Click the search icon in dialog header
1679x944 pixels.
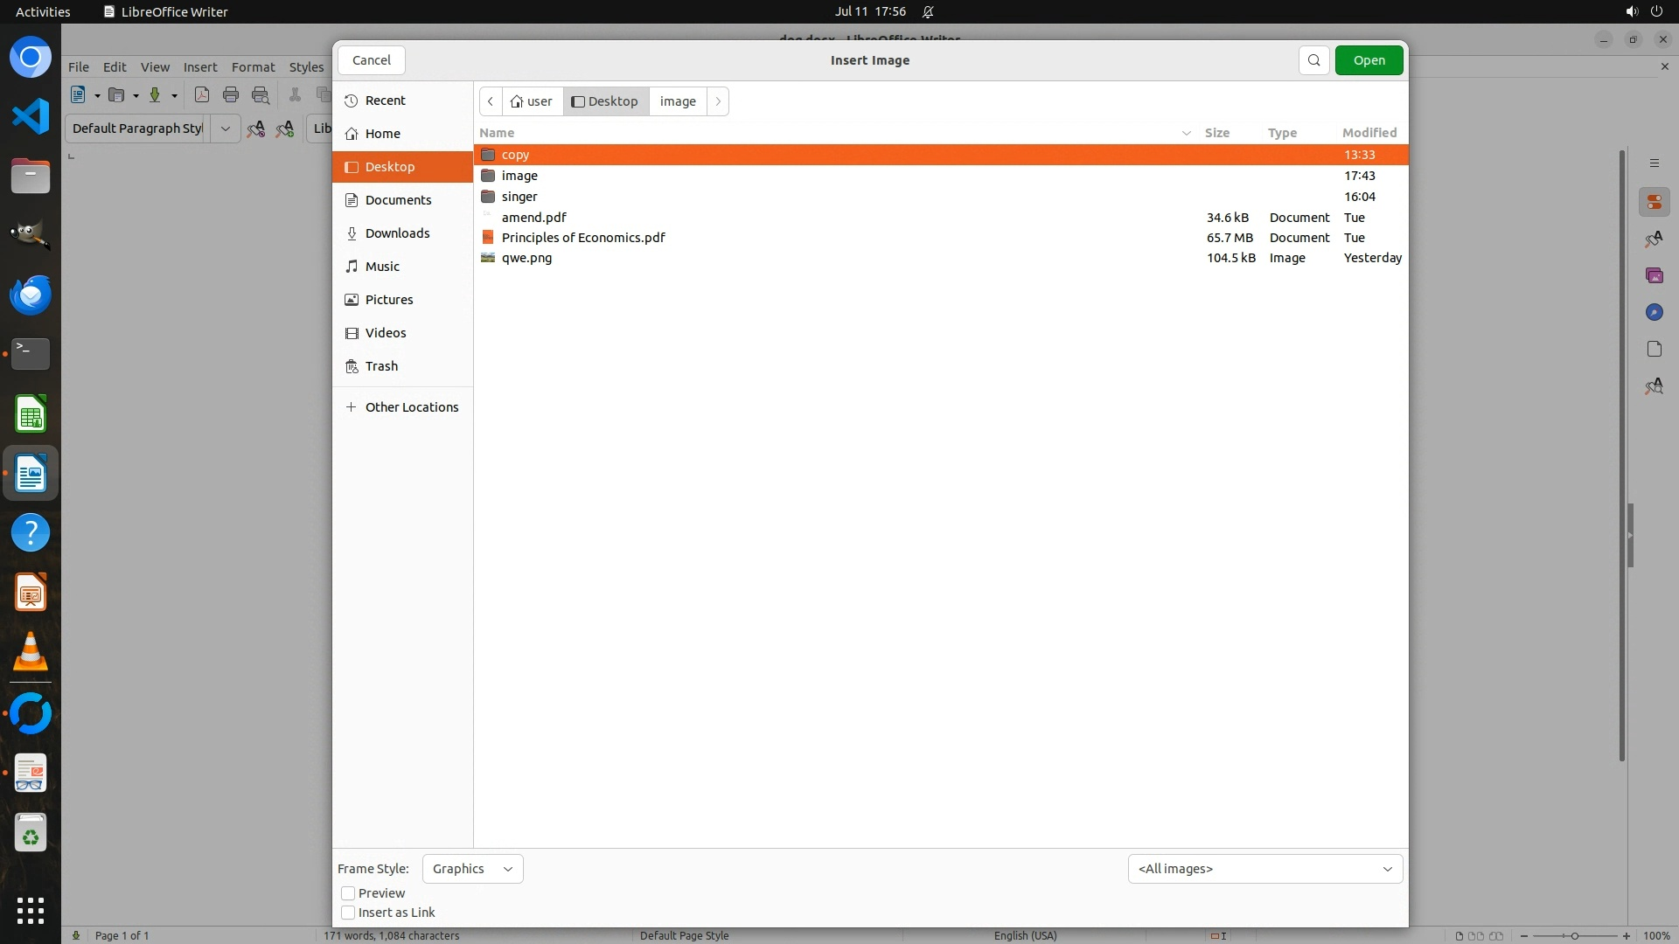pyautogui.click(x=1313, y=60)
